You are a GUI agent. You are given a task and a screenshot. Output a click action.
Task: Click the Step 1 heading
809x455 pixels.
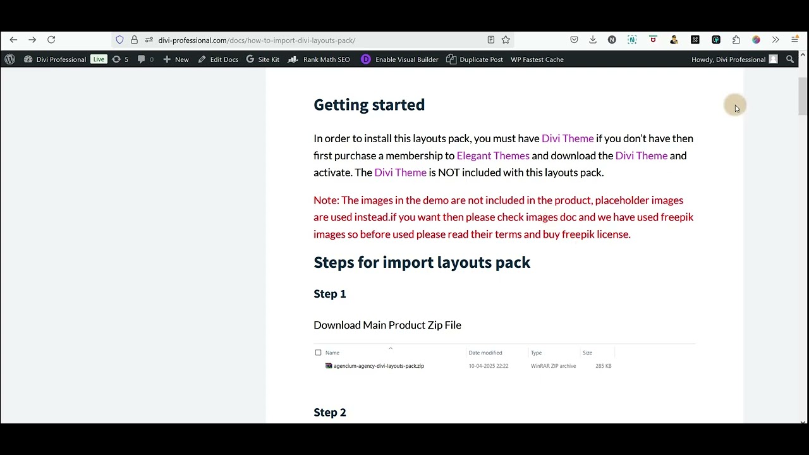coord(330,294)
